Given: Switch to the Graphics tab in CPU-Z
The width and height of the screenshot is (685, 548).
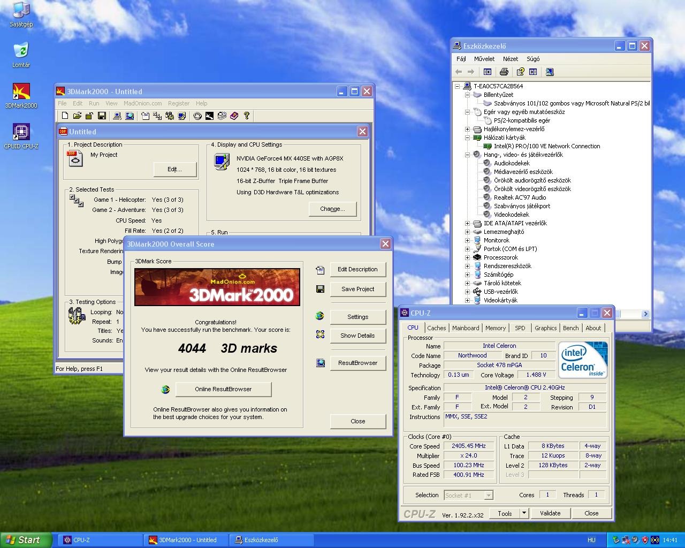Looking at the screenshot, I should [546, 328].
